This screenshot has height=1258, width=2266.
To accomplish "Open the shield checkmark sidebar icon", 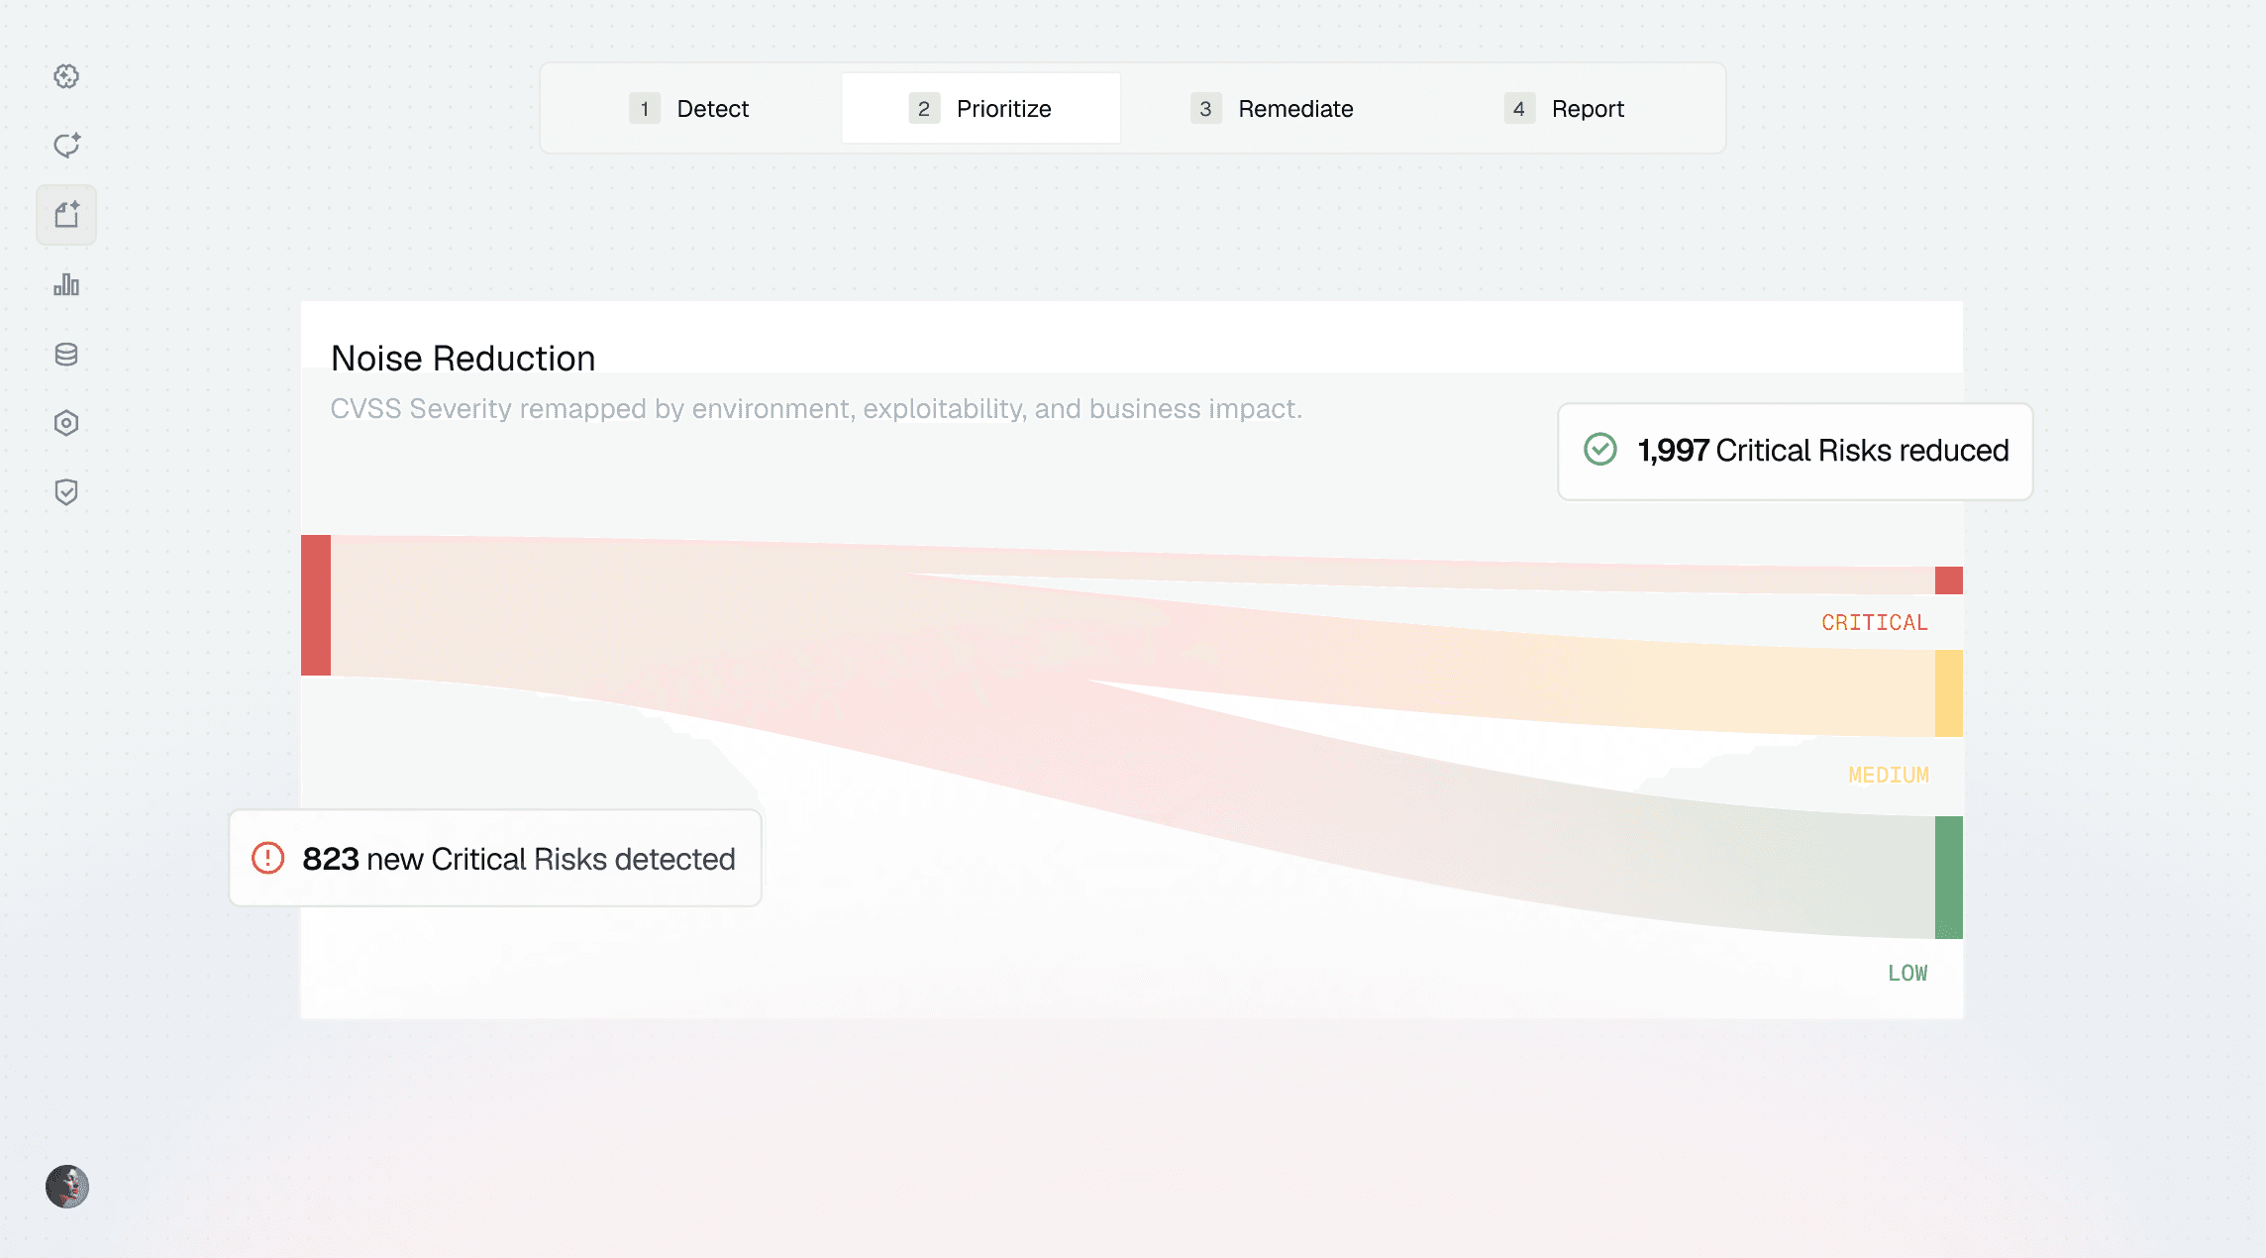I will tap(66, 492).
